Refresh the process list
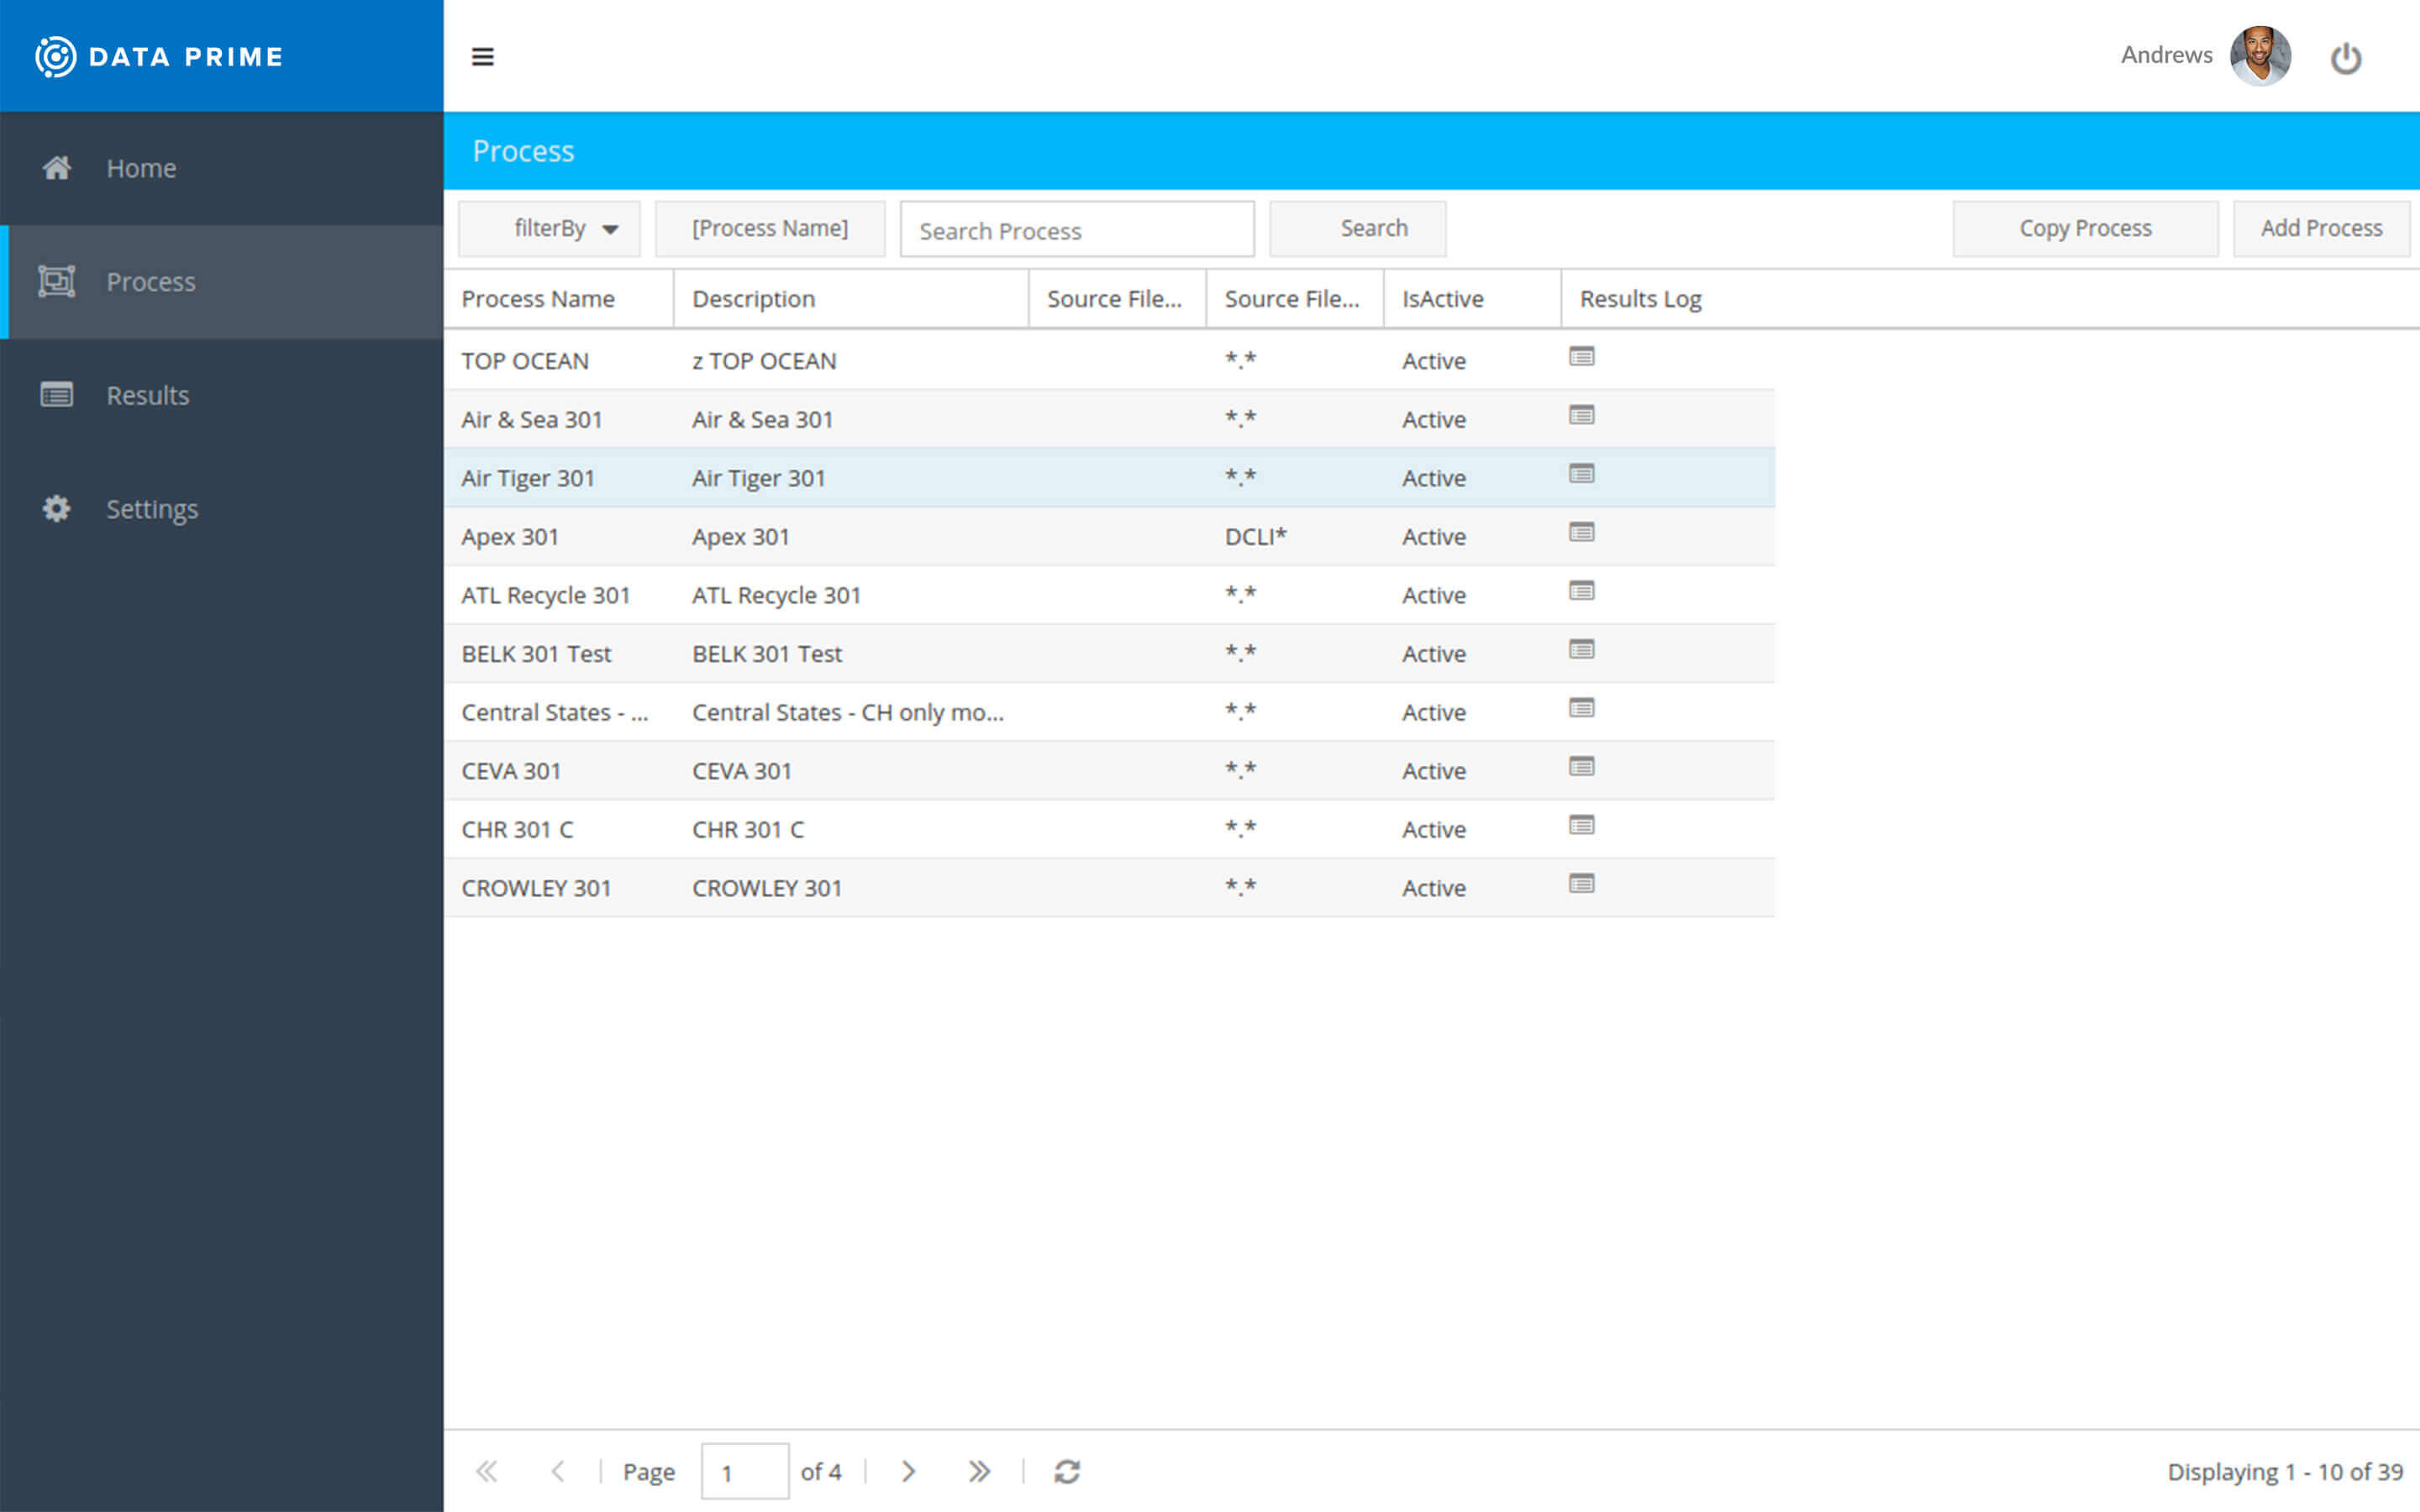Screen dimensions: 2420x1512 (1066, 1470)
